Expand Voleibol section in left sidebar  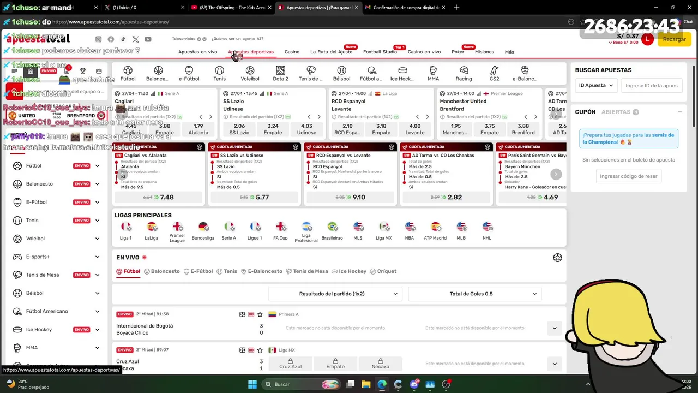98,239
